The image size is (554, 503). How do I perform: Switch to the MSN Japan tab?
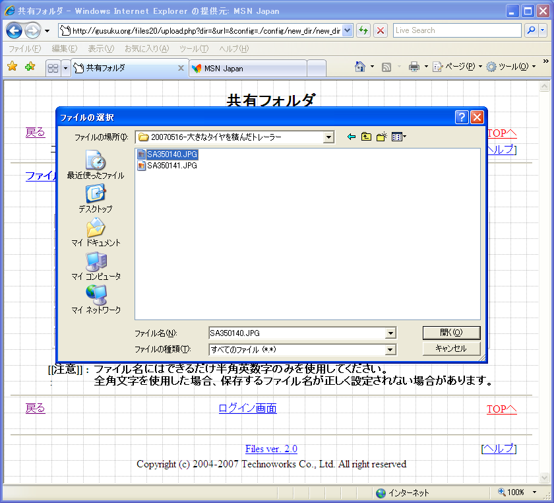(x=247, y=69)
